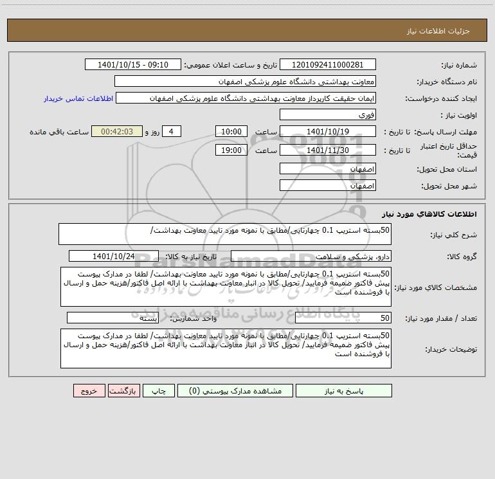495x479 pixels.
Task: Click the خروج exit button
Action: (x=89, y=391)
